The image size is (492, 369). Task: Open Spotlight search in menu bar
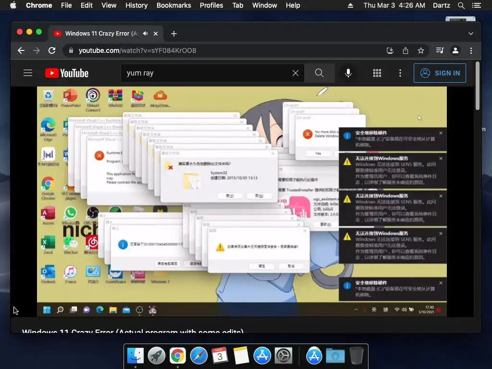pyautogui.click(x=461, y=5)
